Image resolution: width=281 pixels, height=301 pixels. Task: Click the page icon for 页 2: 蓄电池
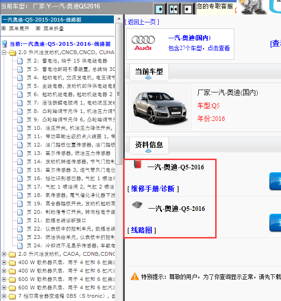pyautogui.click(x=20, y=61)
